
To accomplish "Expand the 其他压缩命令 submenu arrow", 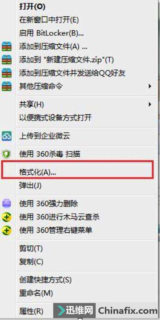I will coord(150,86).
